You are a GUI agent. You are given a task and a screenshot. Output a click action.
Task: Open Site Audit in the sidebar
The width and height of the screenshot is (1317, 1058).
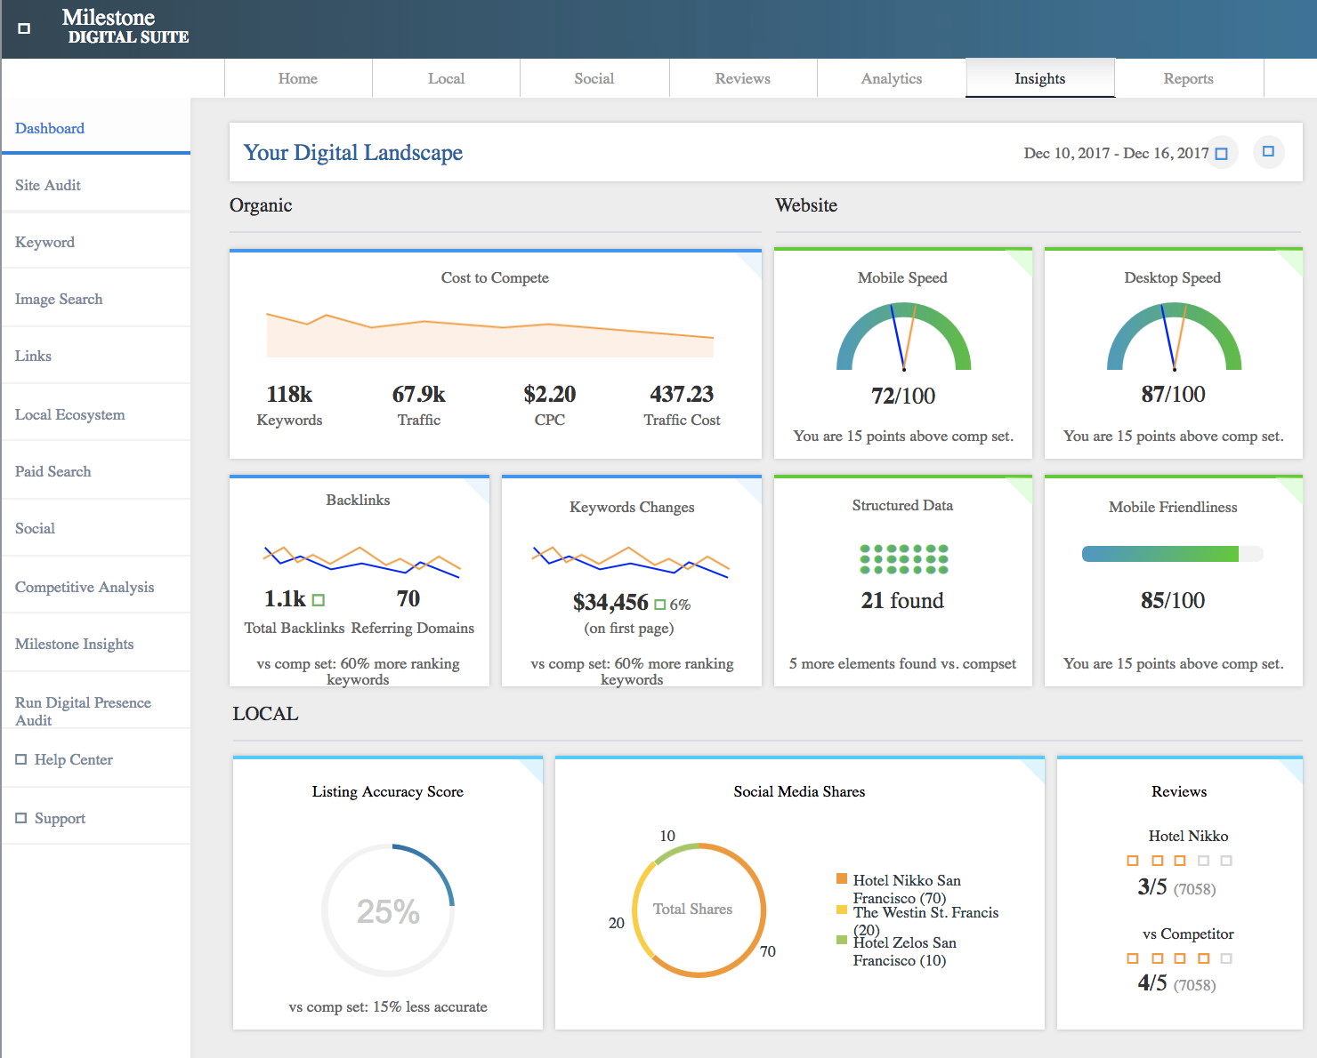pos(48,185)
